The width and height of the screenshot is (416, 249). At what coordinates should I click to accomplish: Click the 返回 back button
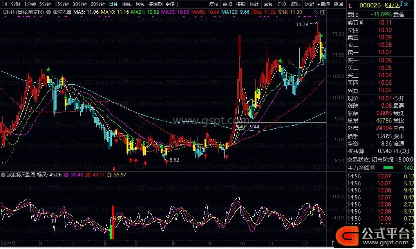(338, 4)
